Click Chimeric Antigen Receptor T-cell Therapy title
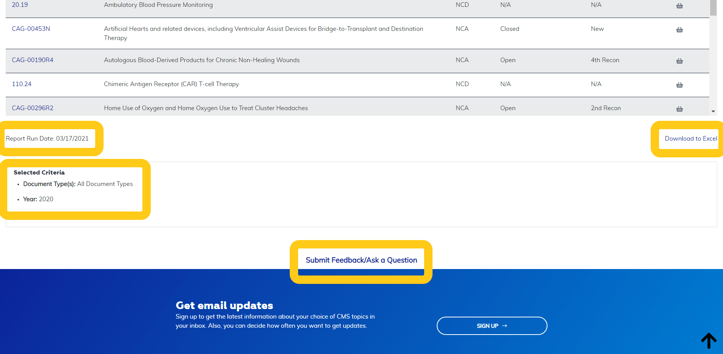 pyautogui.click(x=171, y=84)
